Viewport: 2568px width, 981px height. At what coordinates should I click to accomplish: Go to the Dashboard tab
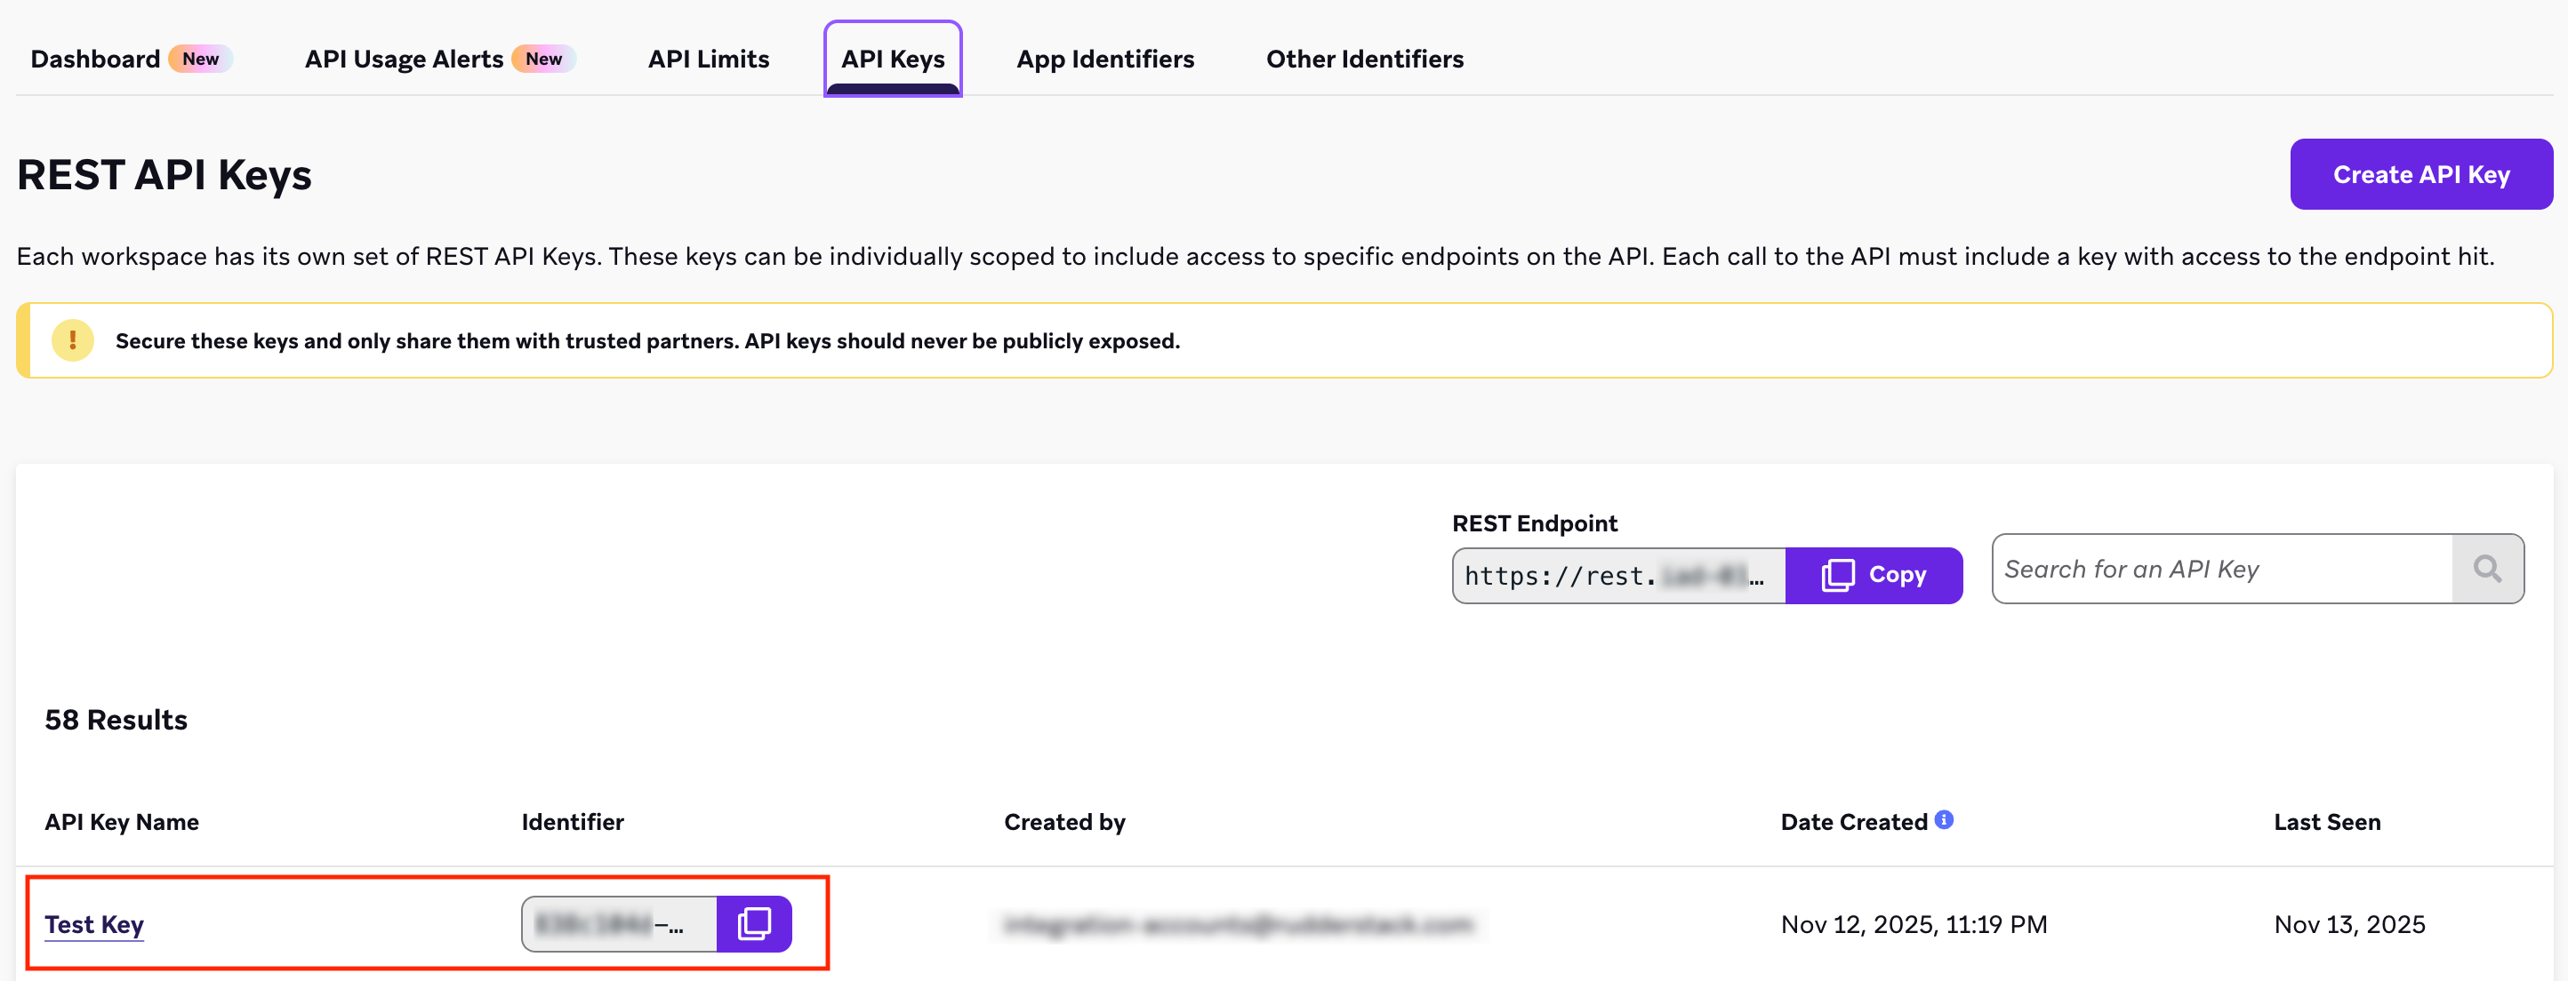click(x=93, y=59)
